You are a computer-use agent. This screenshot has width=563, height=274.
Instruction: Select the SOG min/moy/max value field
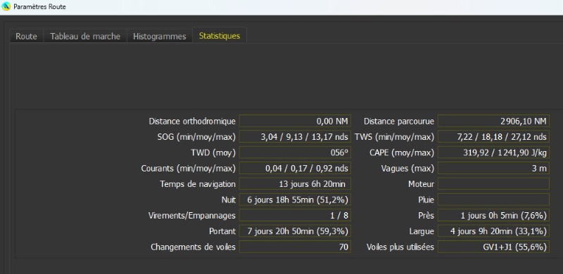tap(295, 136)
